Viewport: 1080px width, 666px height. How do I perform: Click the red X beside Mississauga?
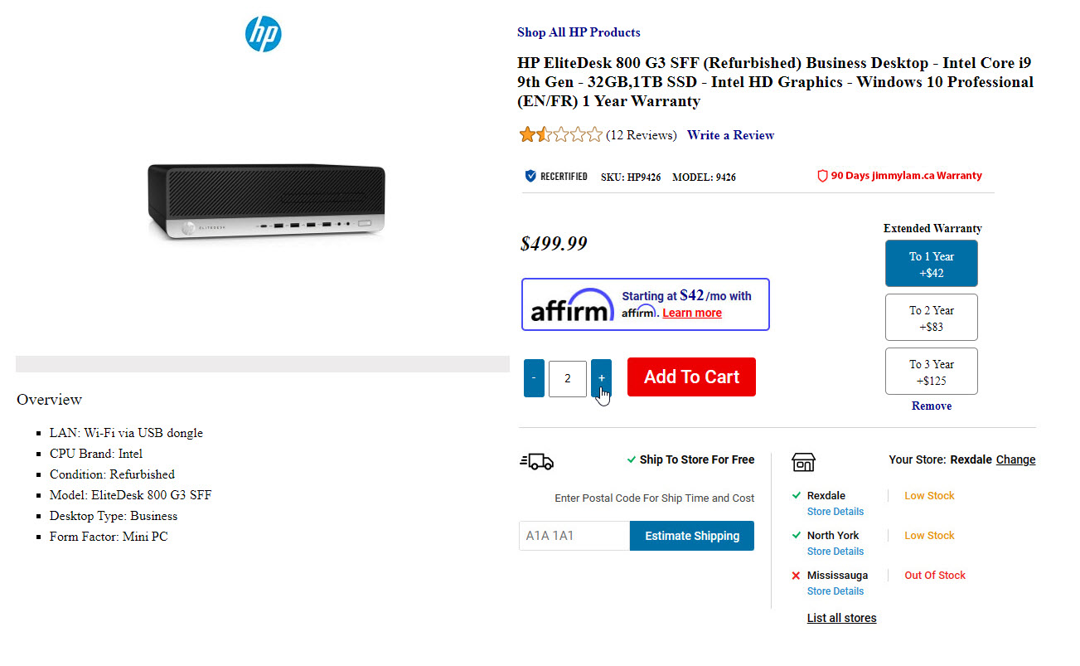[x=796, y=576]
